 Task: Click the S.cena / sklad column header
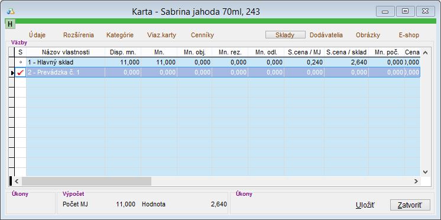click(346, 52)
